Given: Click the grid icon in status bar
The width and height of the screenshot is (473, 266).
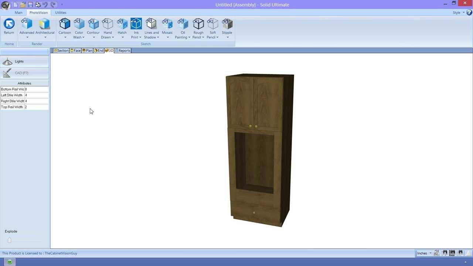Looking at the screenshot, I should (x=452, y=253).
